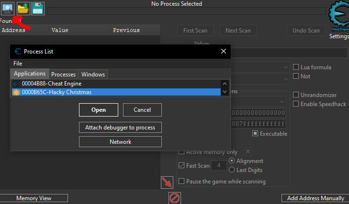Expand the scan type dropdown under Lua formula

285,67
